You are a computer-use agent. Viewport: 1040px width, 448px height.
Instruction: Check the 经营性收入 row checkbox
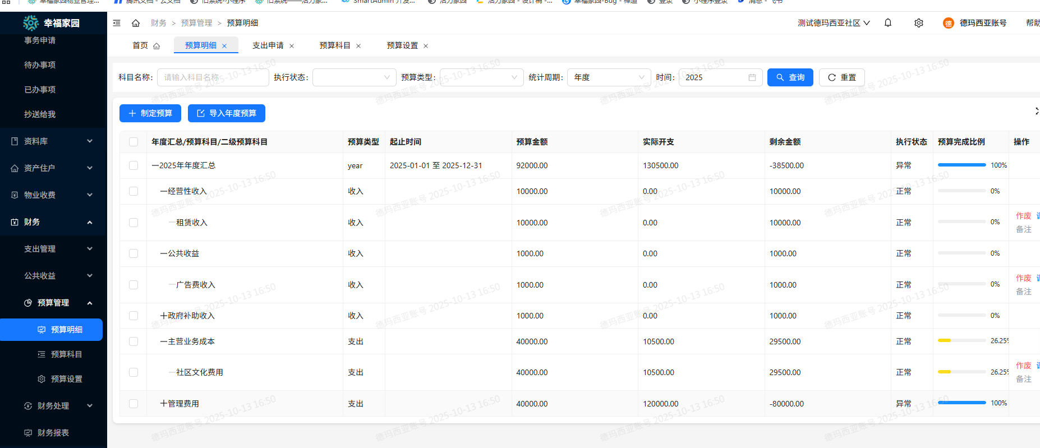[x=134, y=191]
